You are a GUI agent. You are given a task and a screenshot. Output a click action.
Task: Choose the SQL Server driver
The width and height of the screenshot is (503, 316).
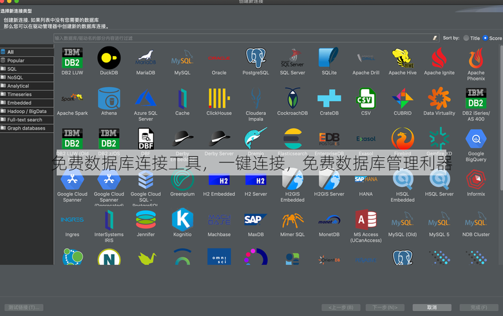(292, 58)
